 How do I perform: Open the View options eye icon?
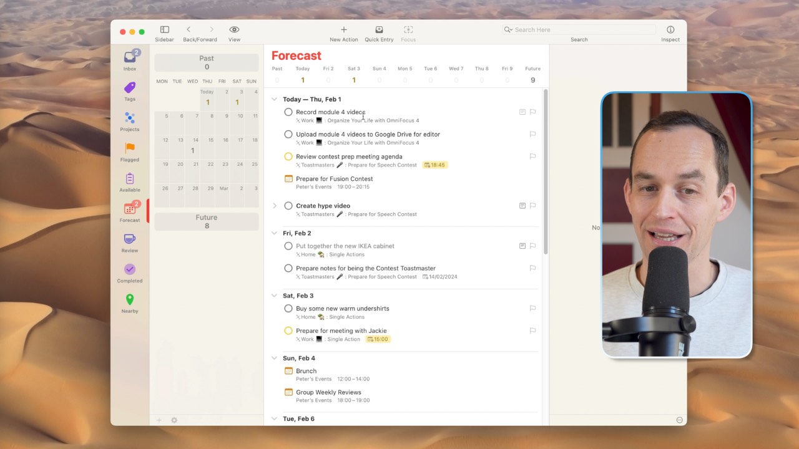pyautogui.click(x=234, y=30)
